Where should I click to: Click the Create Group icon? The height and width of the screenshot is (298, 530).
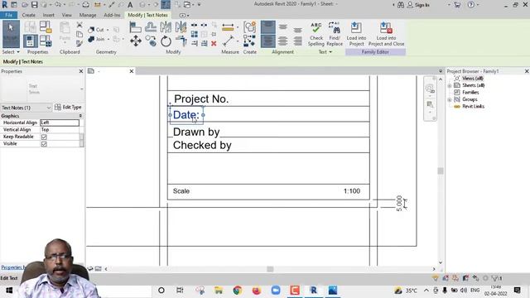pyautogui.click(x=250, y=27)
